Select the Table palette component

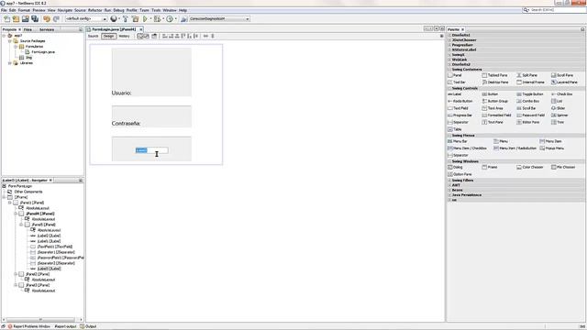tap(454, 129)
